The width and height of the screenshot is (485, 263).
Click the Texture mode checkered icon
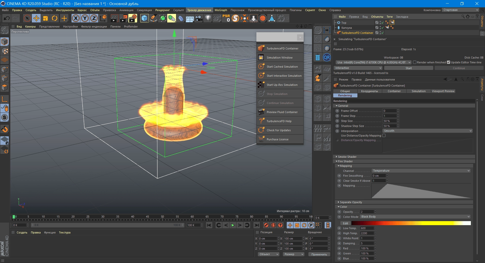[x=5, y=51]
